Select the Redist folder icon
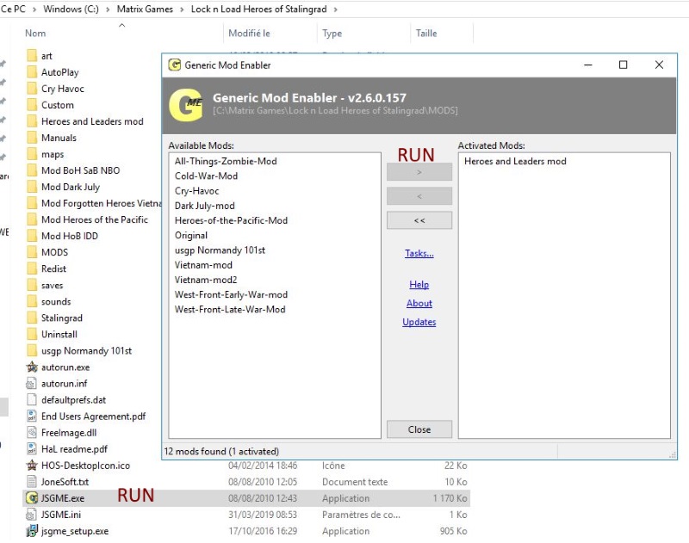This screenshot has width=689, height=543. click(32, 268)
